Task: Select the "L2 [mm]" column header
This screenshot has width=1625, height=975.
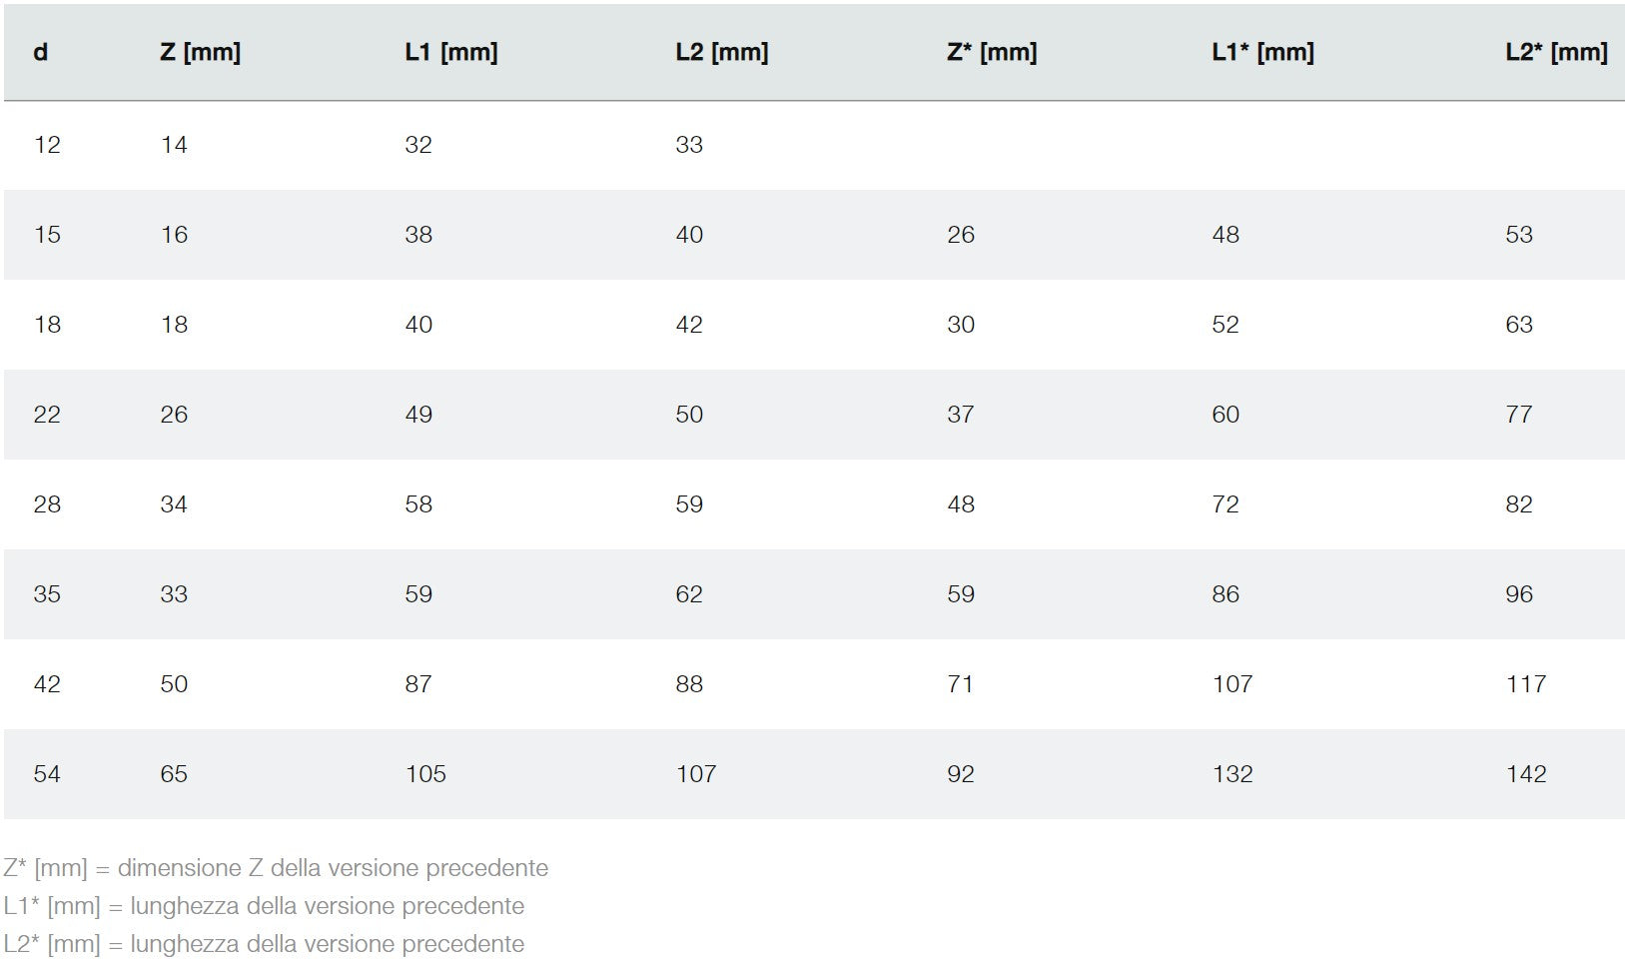Action: click(x=721, y=52)
